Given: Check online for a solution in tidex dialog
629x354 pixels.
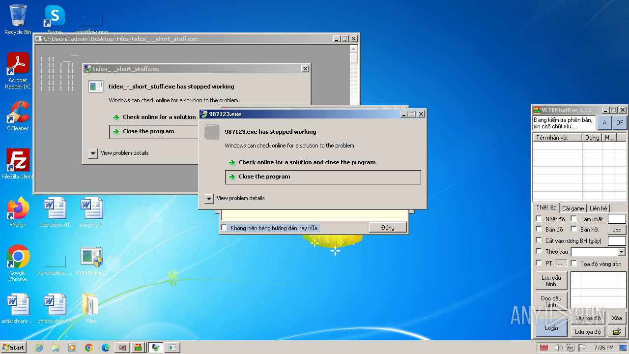Looking at the screenshot, I should (x=154, y=117).
